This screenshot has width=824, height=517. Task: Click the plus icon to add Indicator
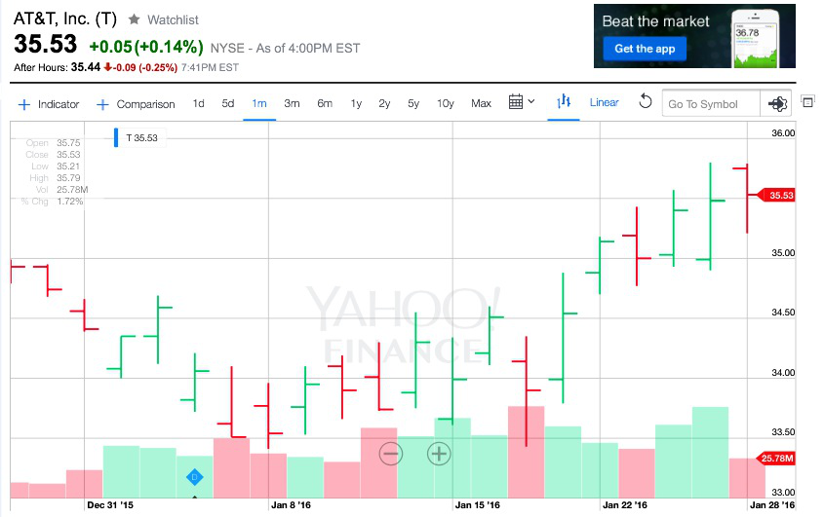click(23, 104)
